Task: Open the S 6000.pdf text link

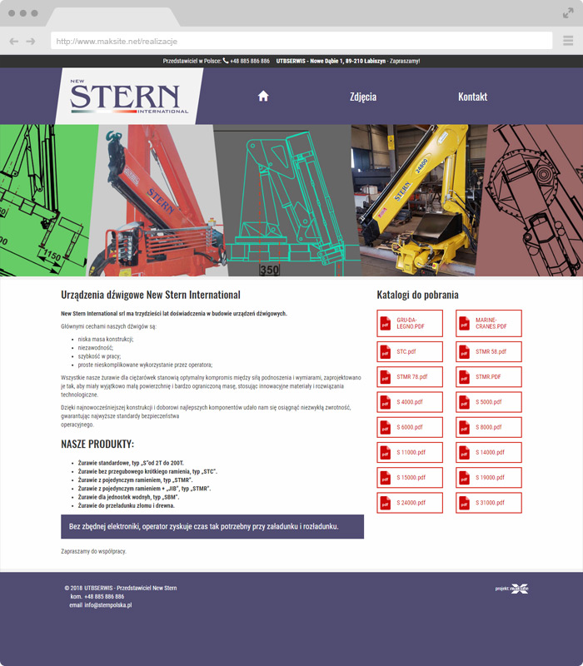Action: (410, 427)
